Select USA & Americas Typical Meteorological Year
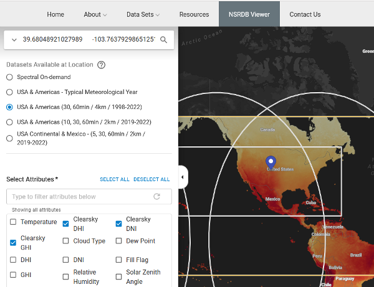 click(x=9, y=92)
